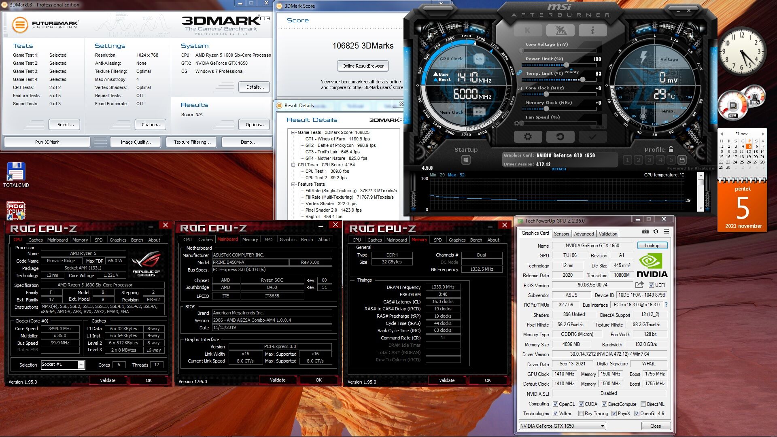Switch to Advanced tab in GPU-Z
Viewport: 777px width, 437px height.
click(x=584, y=234)
